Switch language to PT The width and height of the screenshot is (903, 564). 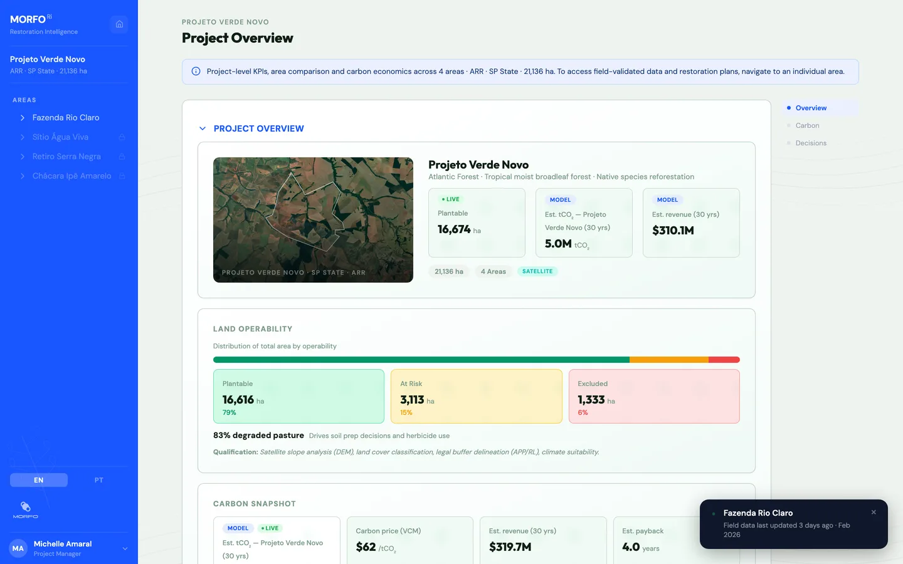point(98,479)
